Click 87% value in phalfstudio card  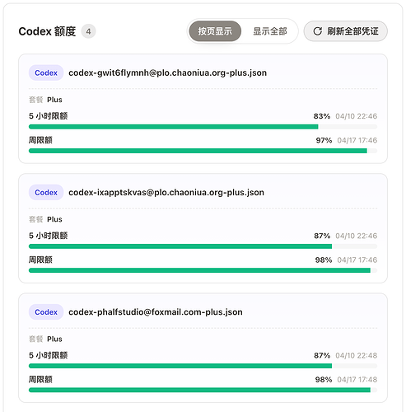pyautogui.click(x=322, y=355)
